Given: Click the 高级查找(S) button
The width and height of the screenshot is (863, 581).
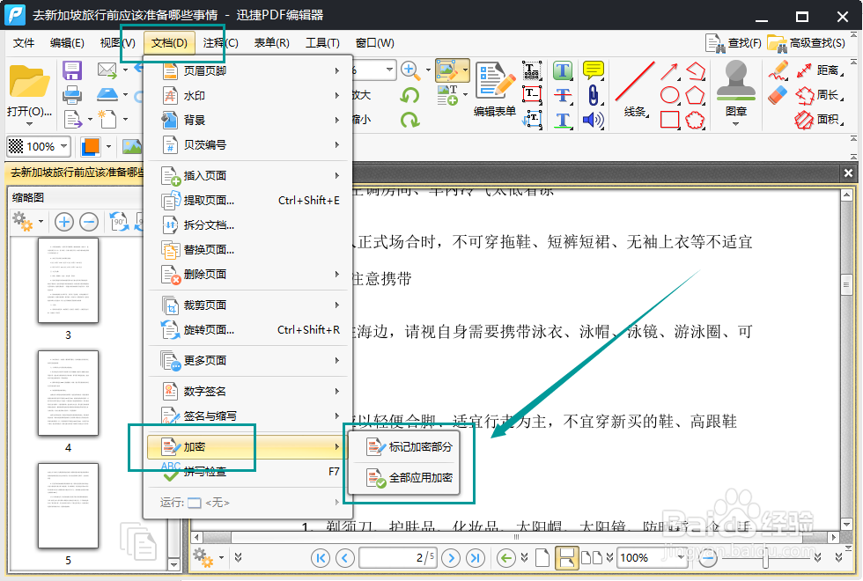Looking at the screenshot, I should tap(806, 43).
